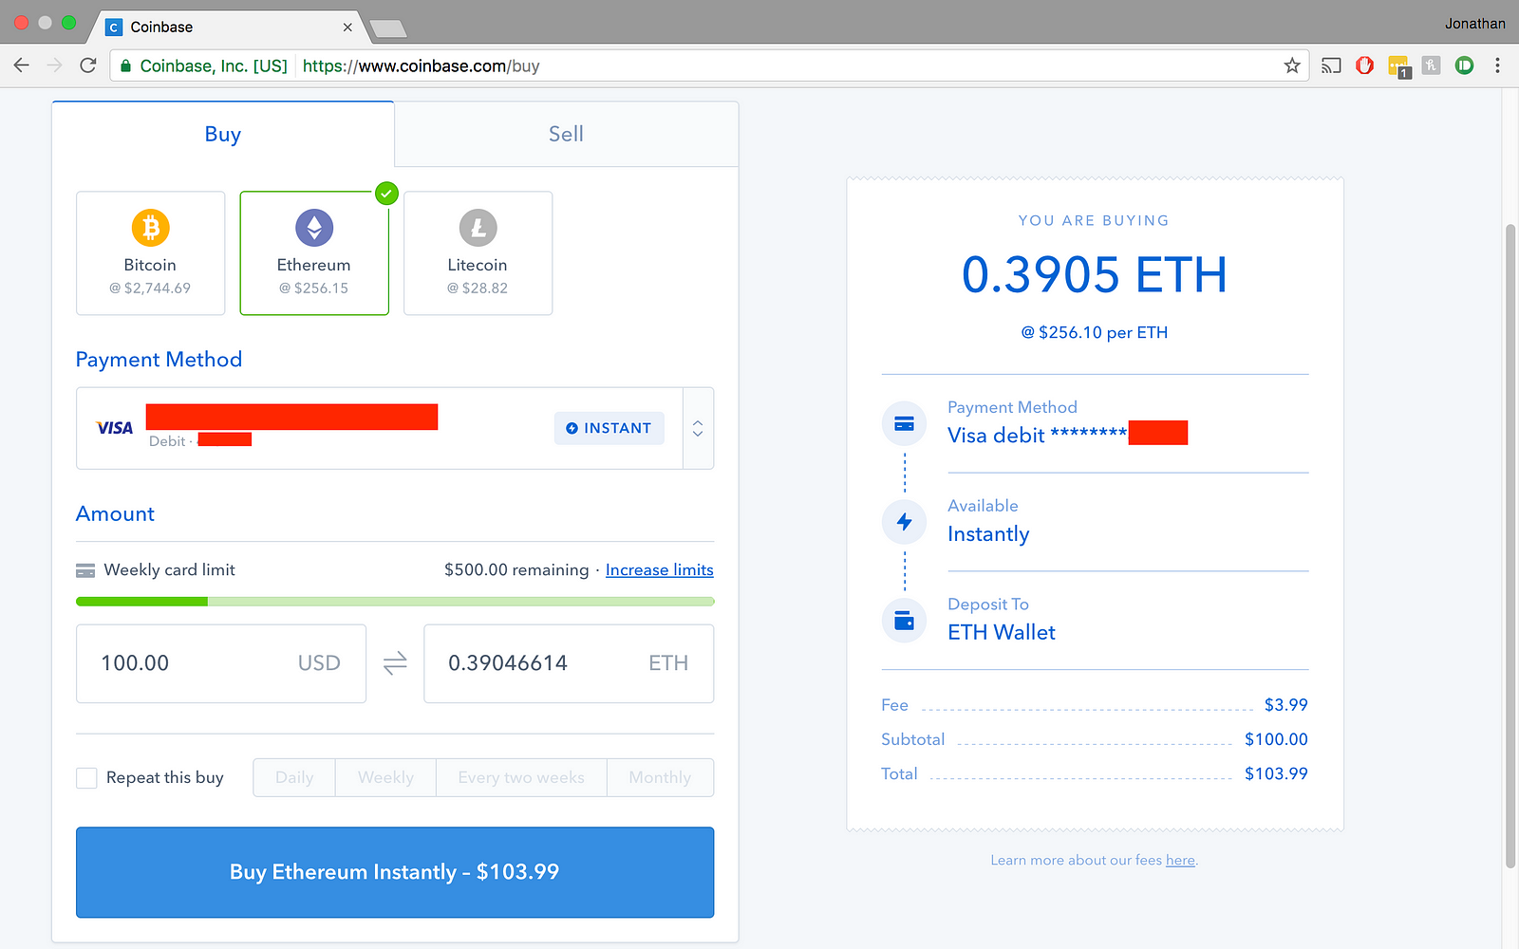Select the Daily repeat option
This screenshot has width=1519, height=949.
coord(294,777)
